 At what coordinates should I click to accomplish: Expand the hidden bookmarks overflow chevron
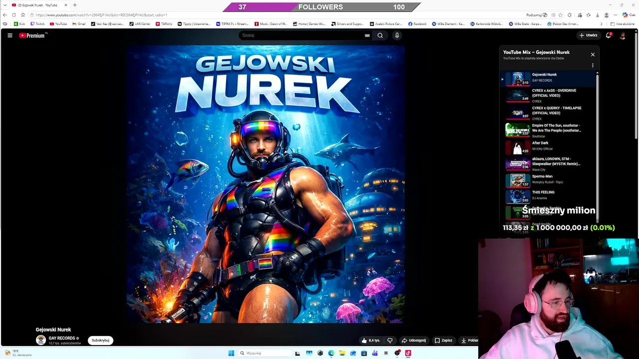pyautogui.click(x=601, y=24)
